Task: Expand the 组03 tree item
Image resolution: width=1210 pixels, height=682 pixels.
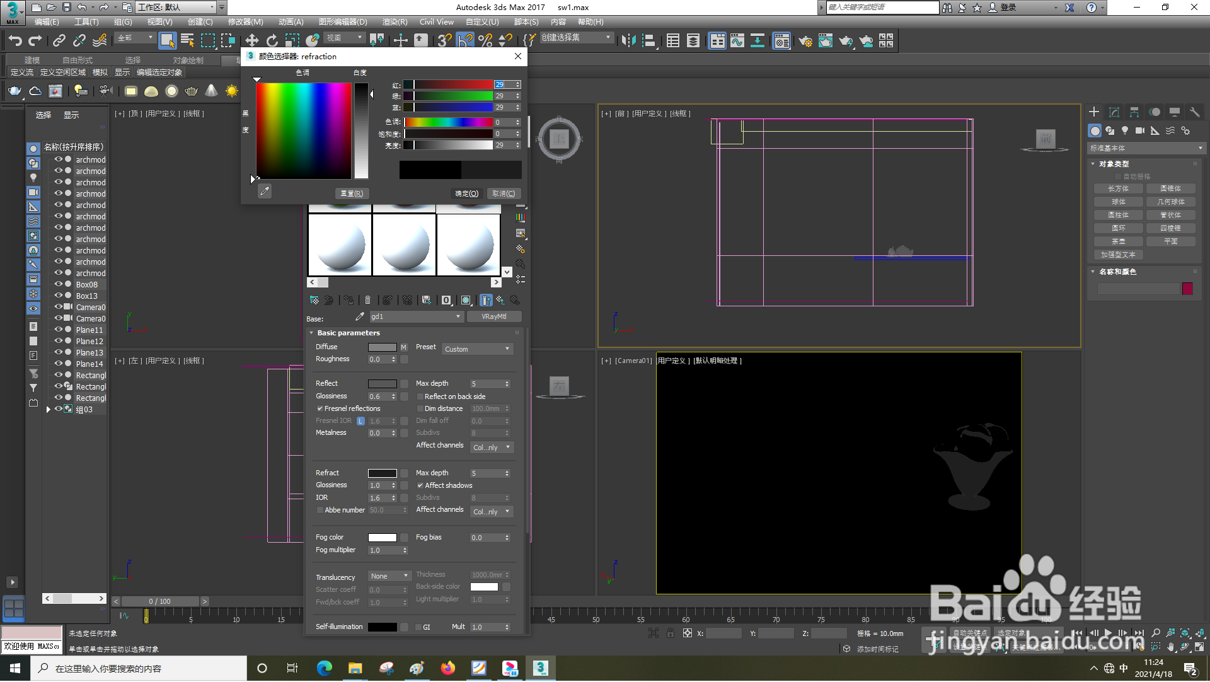Action: 49,410
